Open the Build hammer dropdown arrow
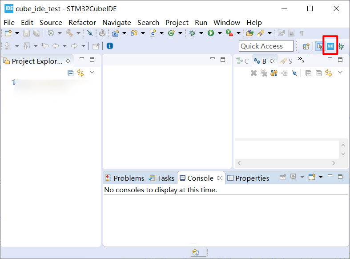The width and height of the screenshot is (350, 259). 78,33
